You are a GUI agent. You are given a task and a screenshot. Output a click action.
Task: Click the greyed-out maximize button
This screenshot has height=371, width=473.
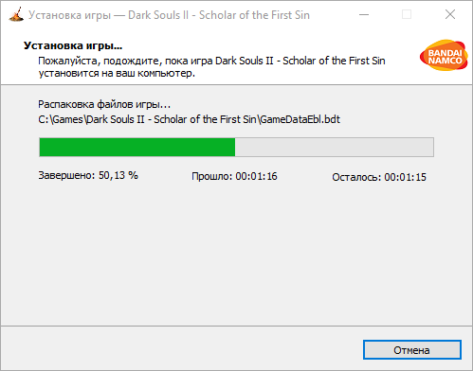407,14
